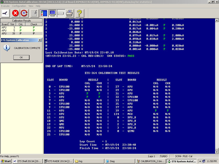Toggle the pass/fail results list icon
Image resolution: width=219 pixels, height=164 pixels.
click(x=44, y=13)
